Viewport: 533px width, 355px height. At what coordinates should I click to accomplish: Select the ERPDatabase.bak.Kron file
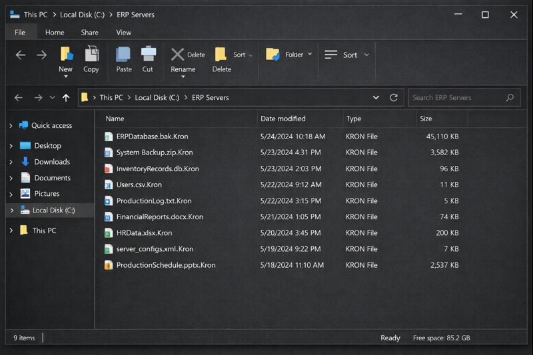[x=152, y=137]
